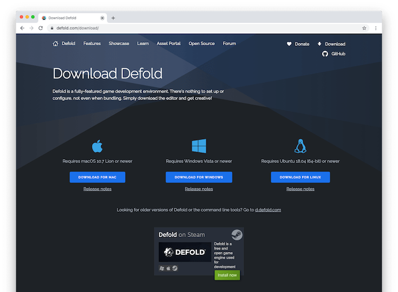Open Release notes under Linux download
Image resolution: width=398 pixels, height=292 pixels.
(300, 189)
